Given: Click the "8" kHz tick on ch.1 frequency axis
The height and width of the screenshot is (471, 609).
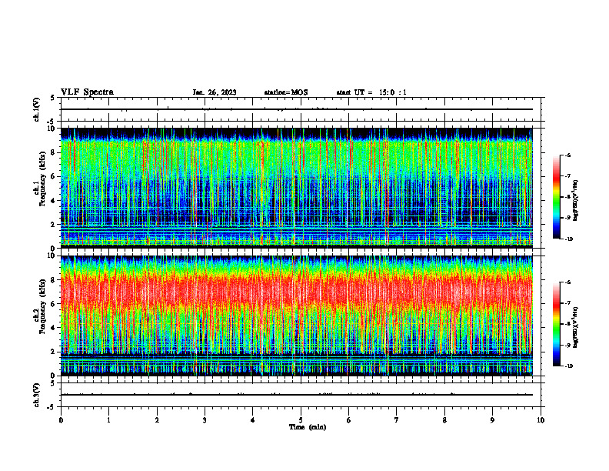Looking at the screenshot, I should point(54,152).
